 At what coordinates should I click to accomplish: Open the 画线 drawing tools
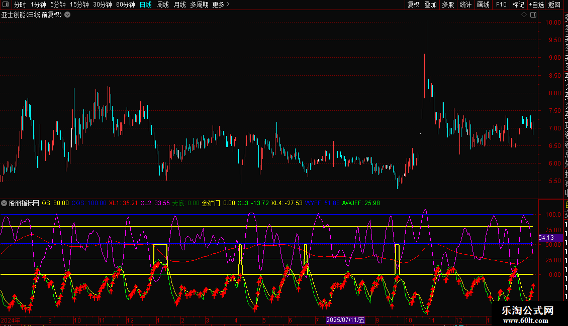point(483,5)
